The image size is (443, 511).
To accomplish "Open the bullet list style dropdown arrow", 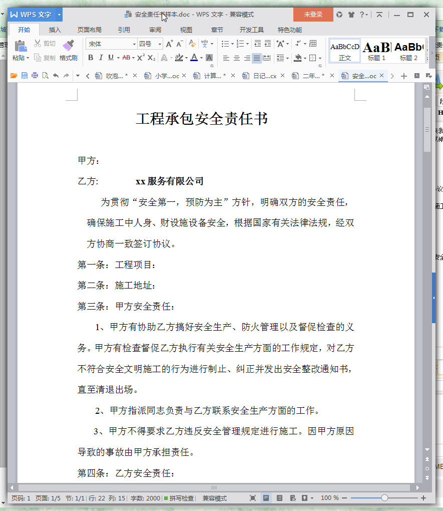I will pos(233,44).
